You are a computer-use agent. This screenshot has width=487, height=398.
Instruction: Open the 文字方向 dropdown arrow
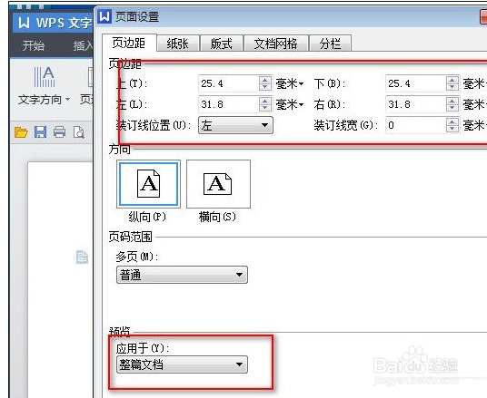pos(68,100)
